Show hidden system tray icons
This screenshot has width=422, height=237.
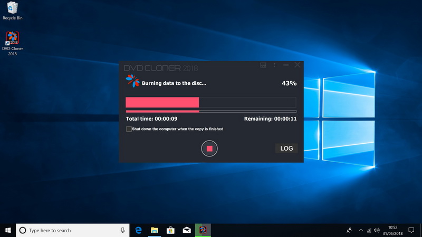[361, 230]
